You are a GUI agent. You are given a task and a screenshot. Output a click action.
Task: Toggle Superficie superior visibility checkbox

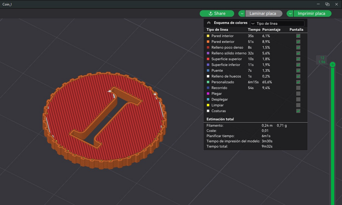(x=298, y=59)
